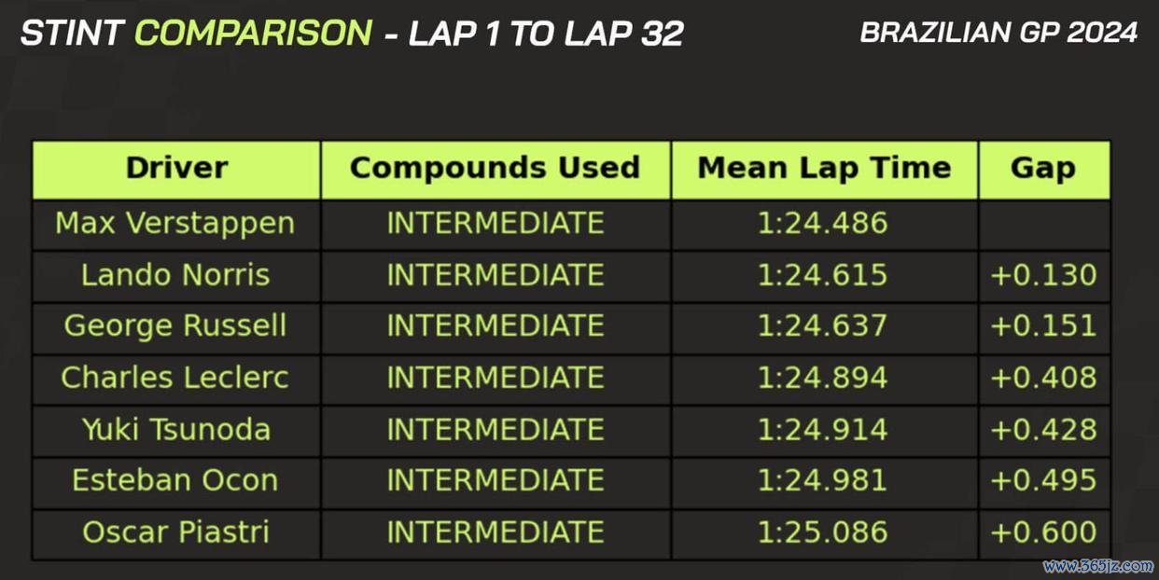Click the Stint Comparison heading
Viewport: 1159px width, 580px height.
click(x=196, y=34)
